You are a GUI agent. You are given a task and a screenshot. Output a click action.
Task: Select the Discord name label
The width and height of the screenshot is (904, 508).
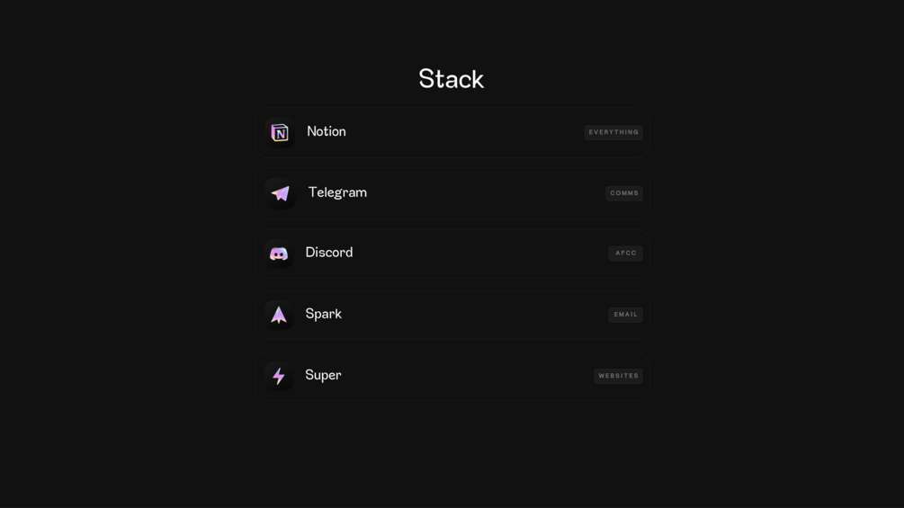[329, 253]
